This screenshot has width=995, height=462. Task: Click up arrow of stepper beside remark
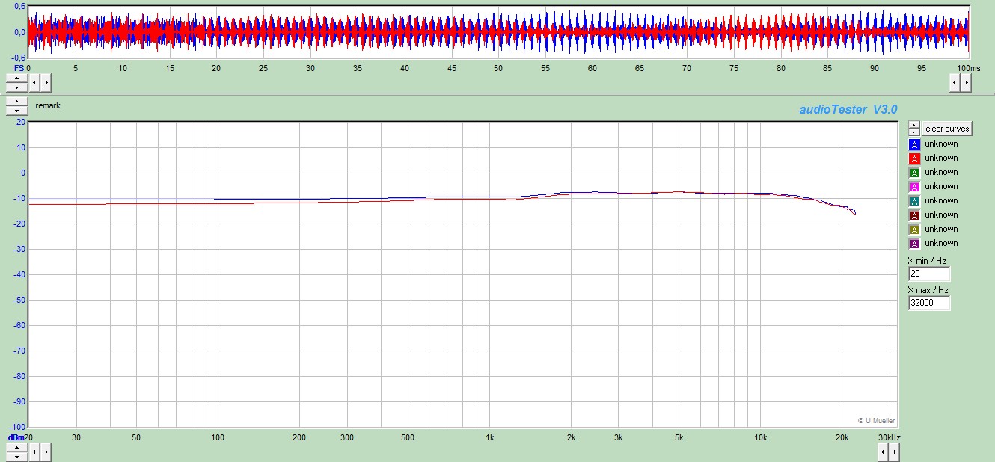click(x=16, y=102)
